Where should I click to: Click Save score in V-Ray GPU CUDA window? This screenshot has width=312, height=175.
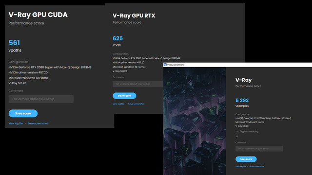coord(23,113)
